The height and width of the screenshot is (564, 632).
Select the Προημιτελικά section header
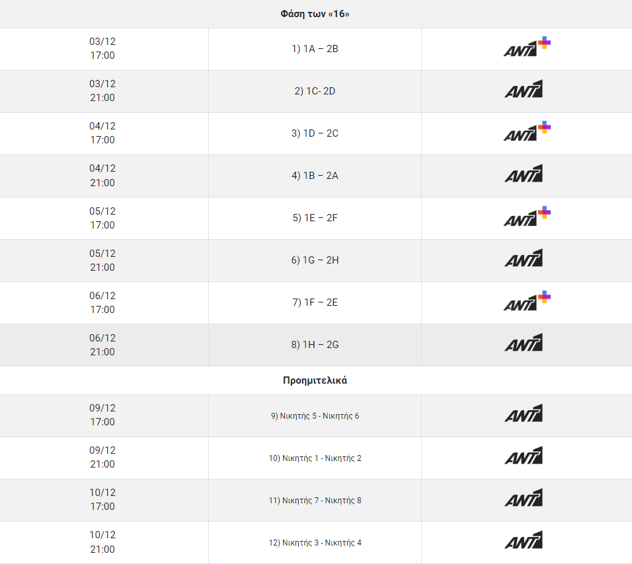pyautogui.click(x=315, y=380)
